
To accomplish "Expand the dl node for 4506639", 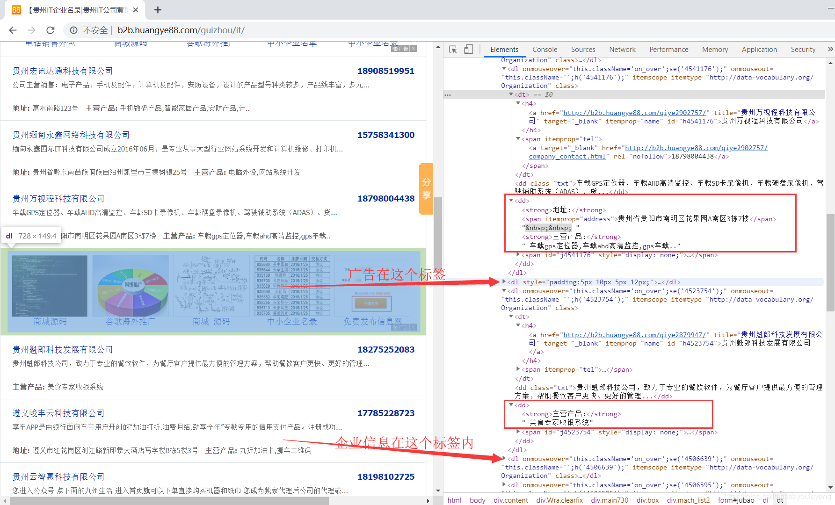I will [504, 459].
